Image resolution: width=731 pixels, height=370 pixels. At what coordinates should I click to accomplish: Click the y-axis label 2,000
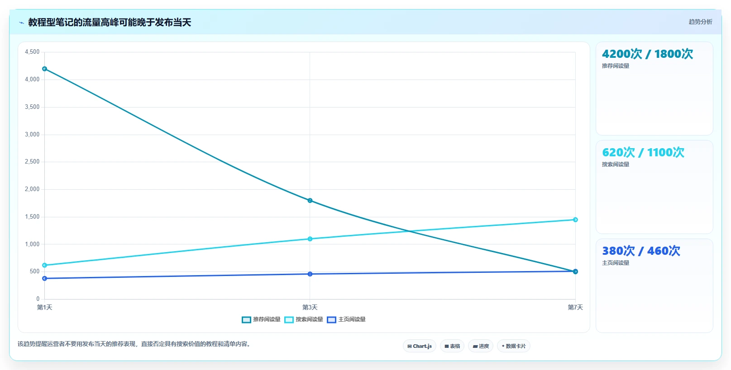point(32,189)
